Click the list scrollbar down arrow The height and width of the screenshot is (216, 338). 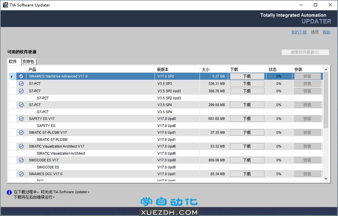pyautogui.click(x=326, y=179)
